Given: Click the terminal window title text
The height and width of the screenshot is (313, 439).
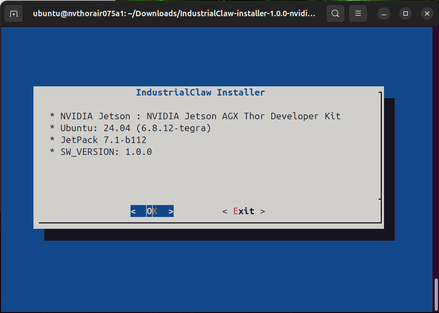Looking at the screenshot, I should point(174,13).
